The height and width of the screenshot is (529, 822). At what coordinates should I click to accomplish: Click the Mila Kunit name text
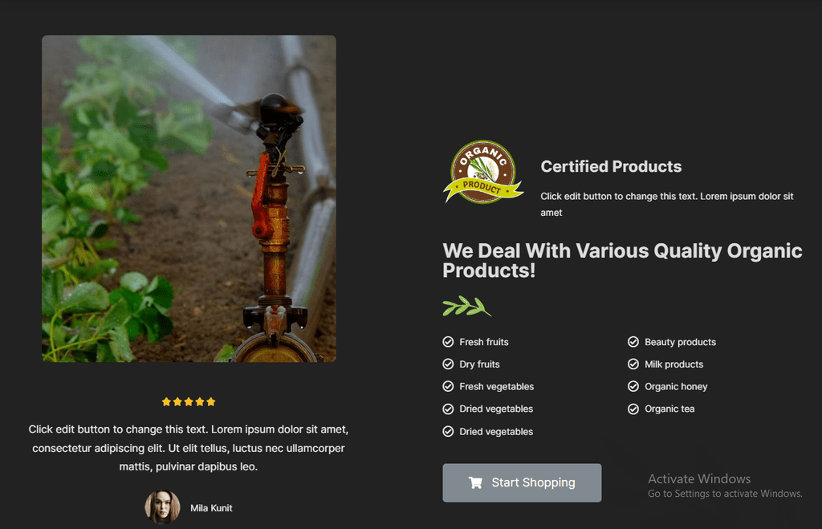211,508
